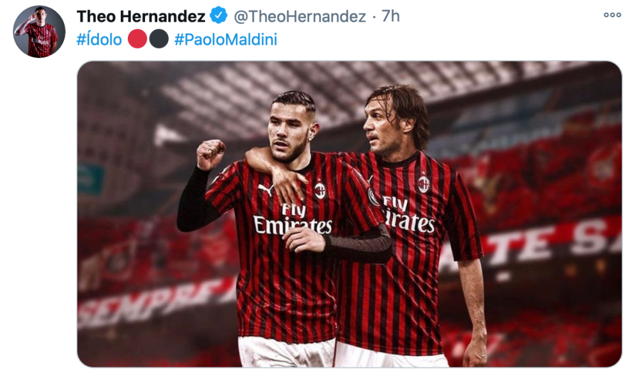Follow the #PaoloMaldini hashtag
This screenshot has height=379, width=639.
[226, 40]
